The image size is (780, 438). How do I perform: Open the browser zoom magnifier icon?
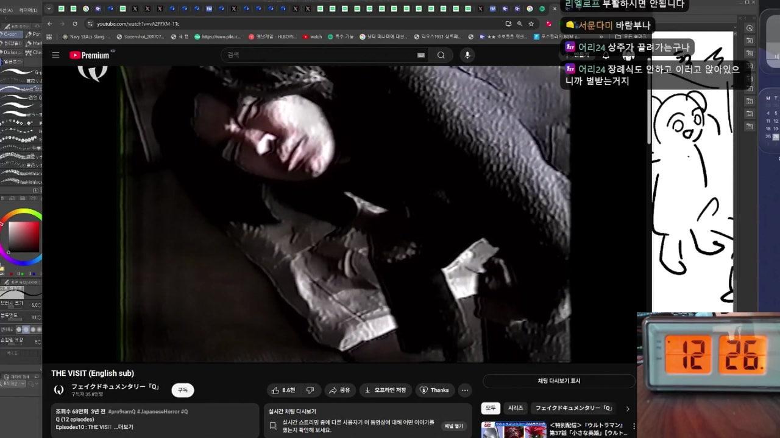[520, 24]
